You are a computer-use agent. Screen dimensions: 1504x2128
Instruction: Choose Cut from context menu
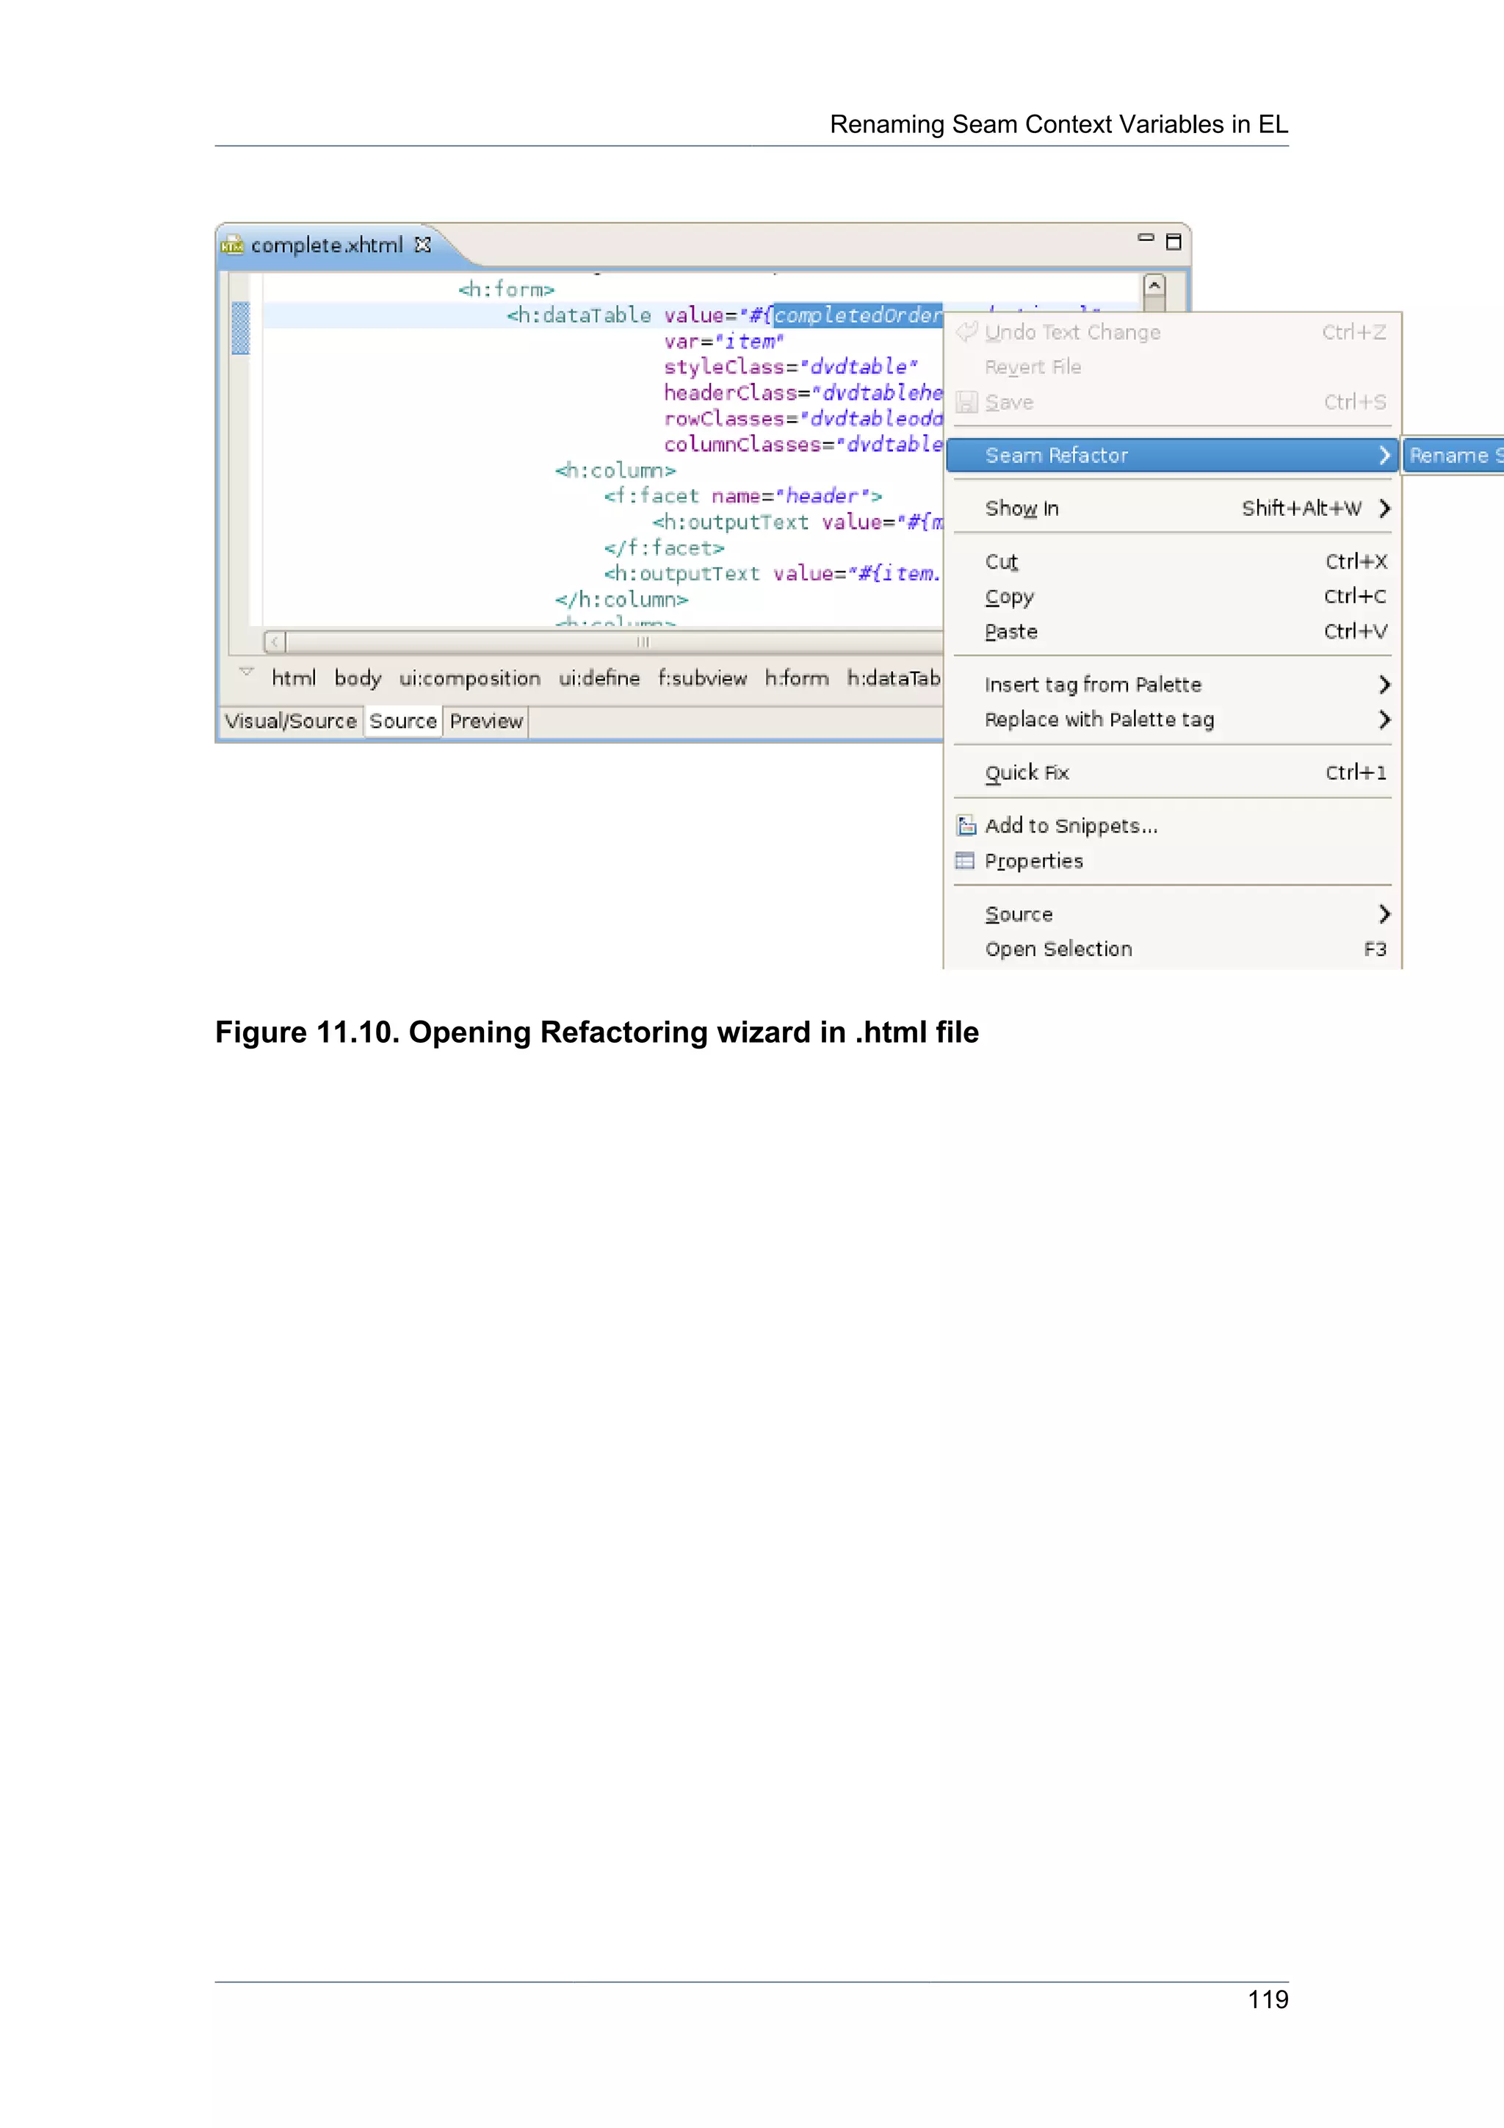[1171, 561]
